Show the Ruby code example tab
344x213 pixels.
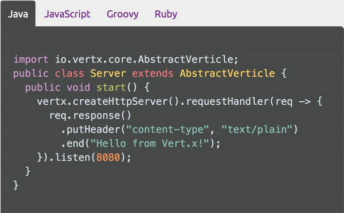(166, 14)
